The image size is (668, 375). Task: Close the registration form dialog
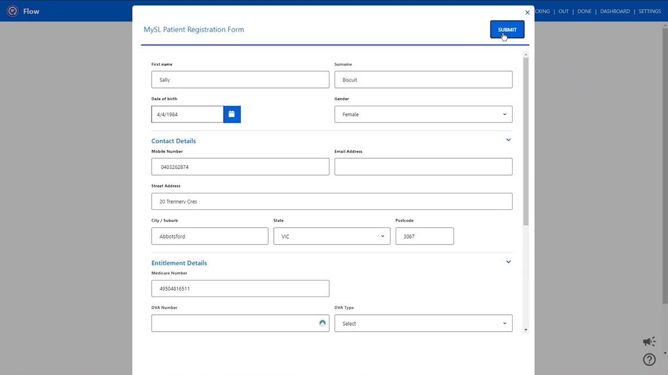click(527, 13)
